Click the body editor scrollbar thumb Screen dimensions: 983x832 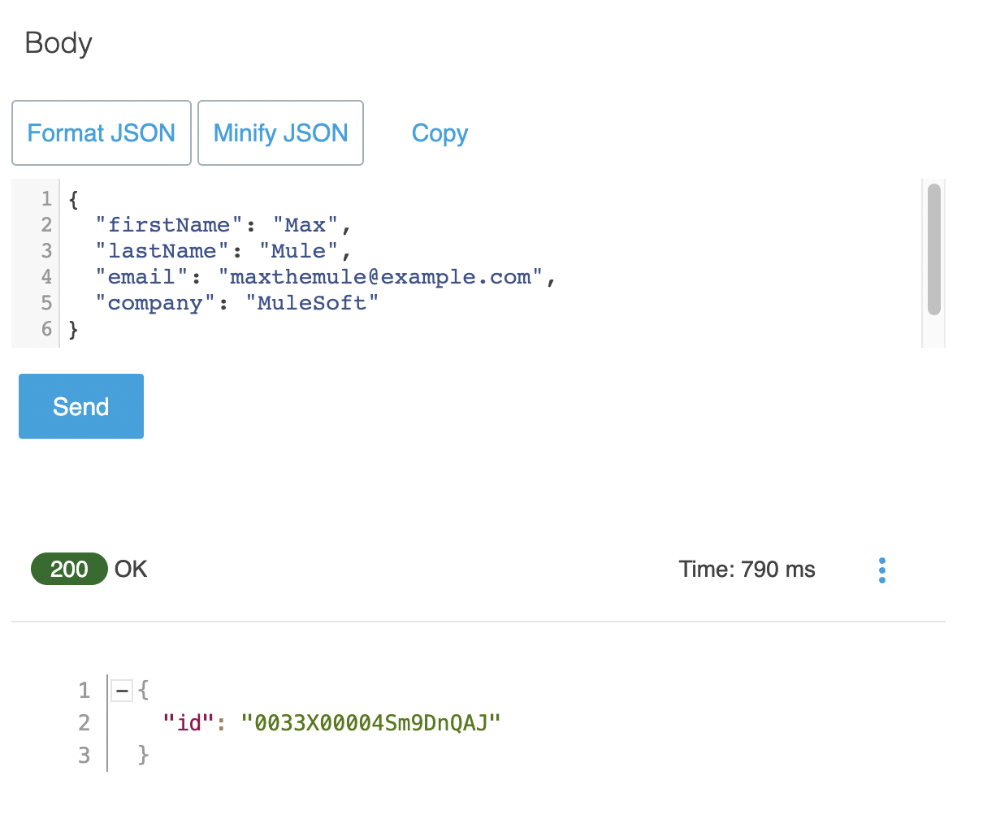coord(933,249)
